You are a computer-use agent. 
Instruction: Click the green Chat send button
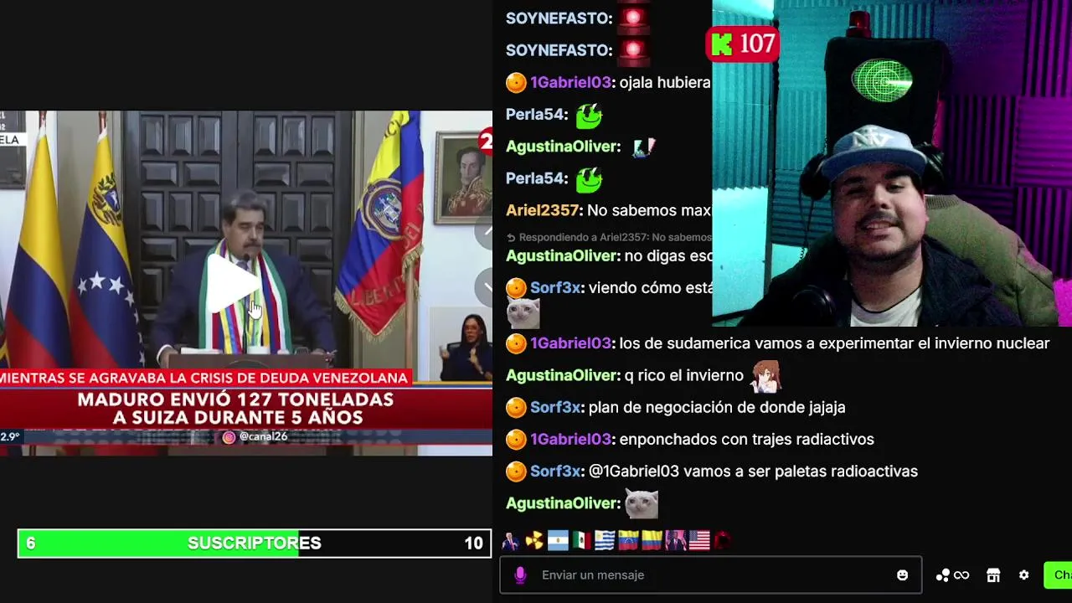click(x=1058, y=575)
